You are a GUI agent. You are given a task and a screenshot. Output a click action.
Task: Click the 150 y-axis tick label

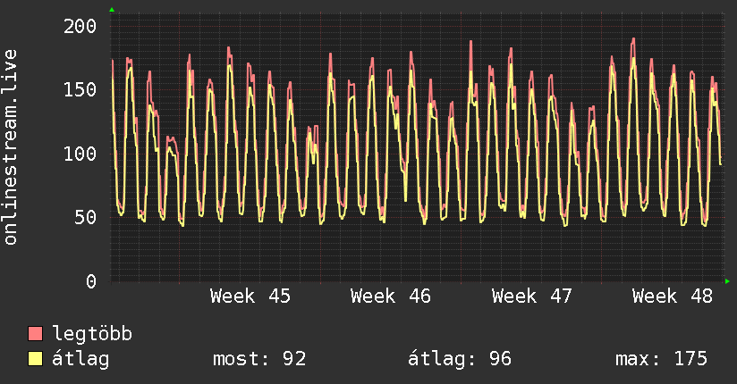click(x=80, y=89)
